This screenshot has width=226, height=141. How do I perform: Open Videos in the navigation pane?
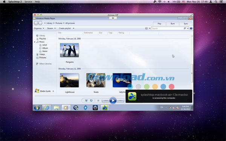tap(41, 55)
